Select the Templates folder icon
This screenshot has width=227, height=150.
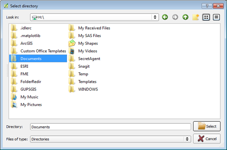coord(72,81)
